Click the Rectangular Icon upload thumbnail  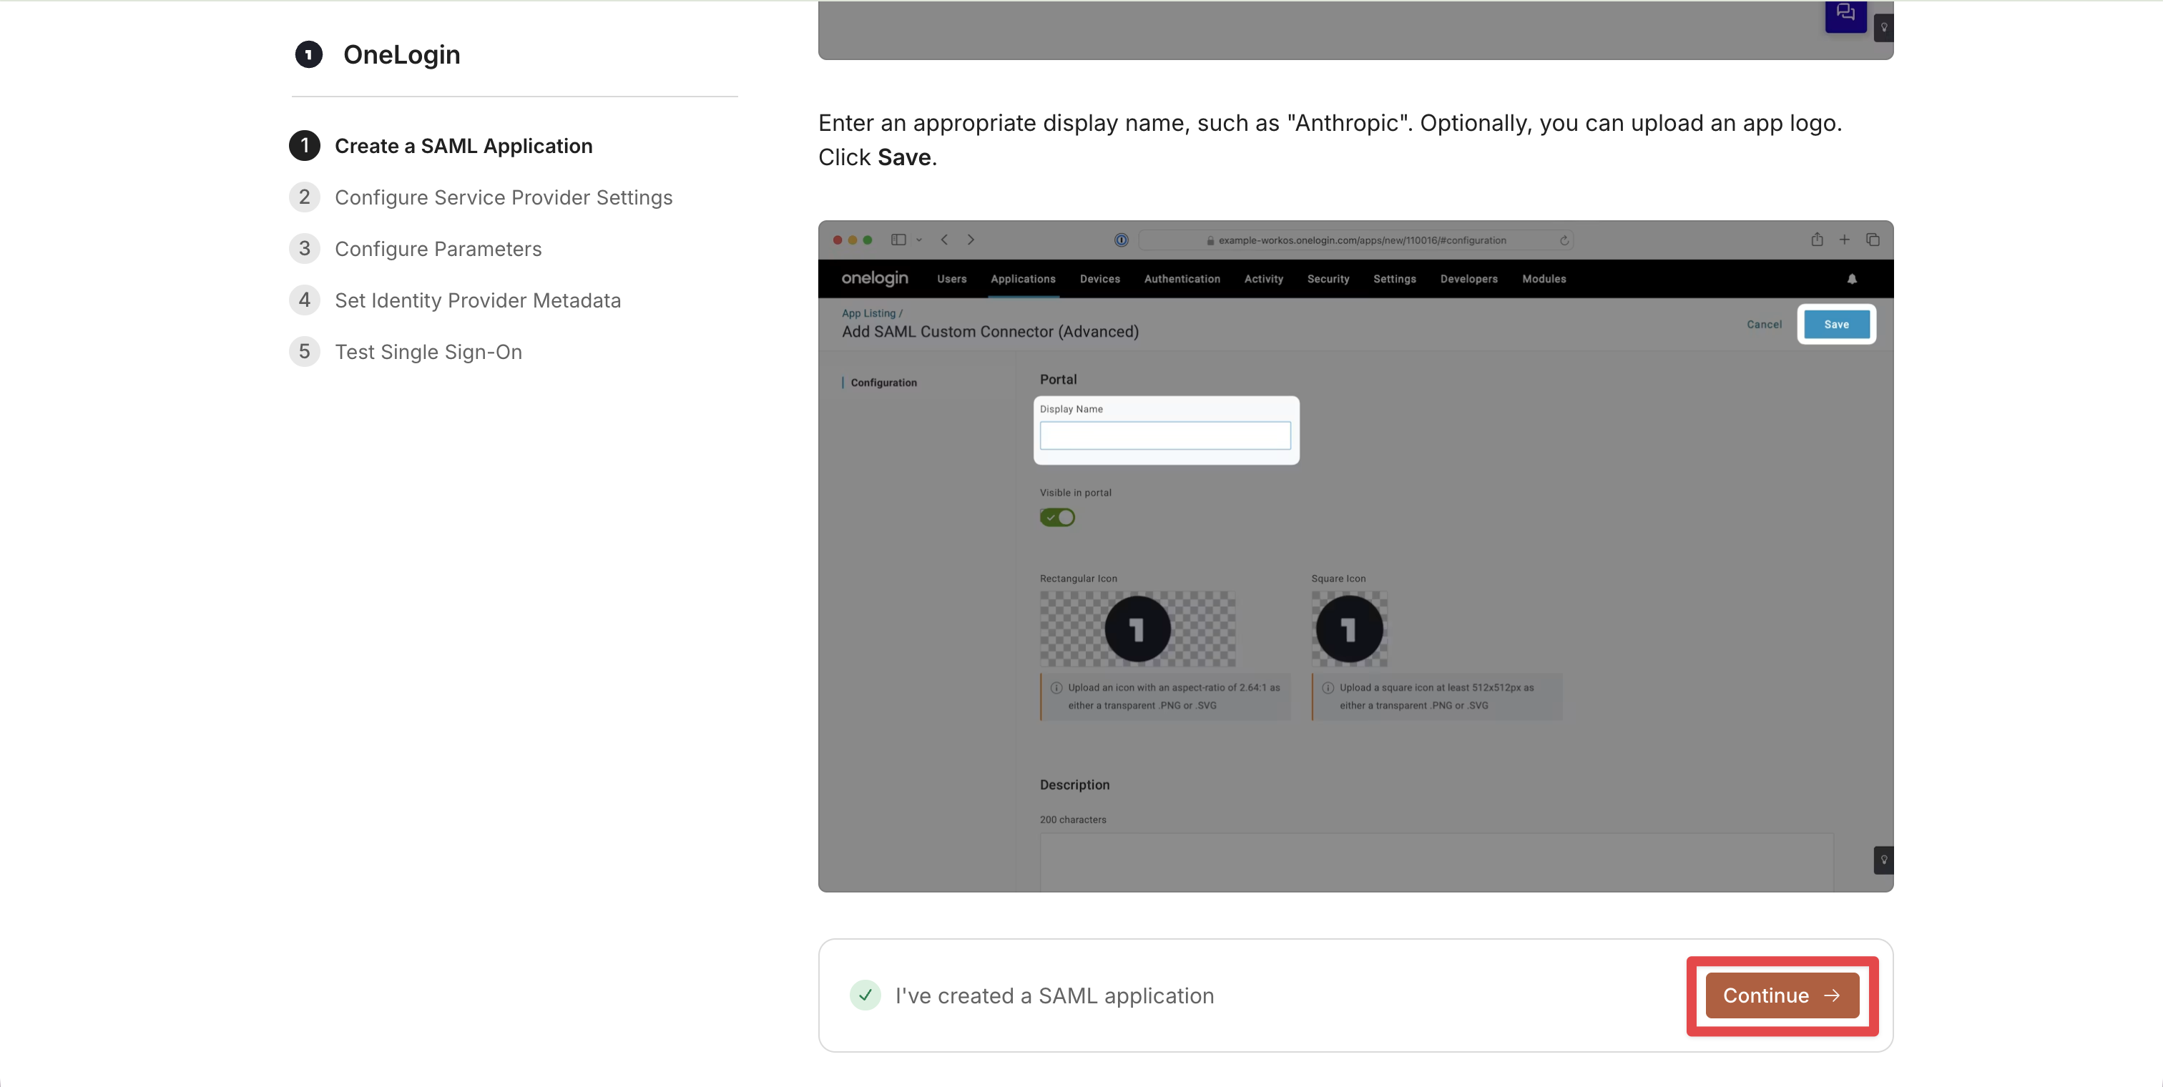(1138, 629)
